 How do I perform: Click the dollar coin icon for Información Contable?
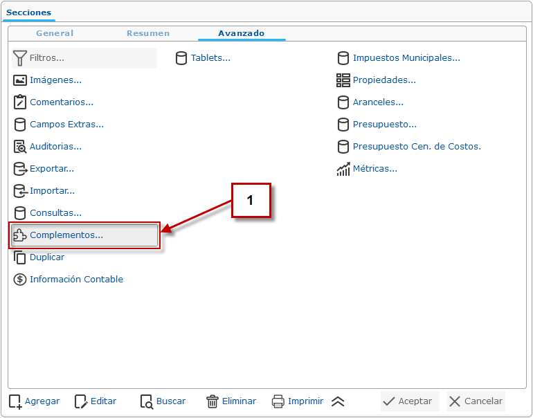click(19, 280)
